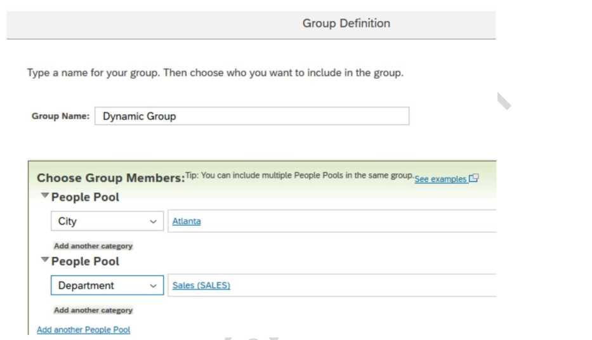Viewport: 592px width, 340px height.
Task: Click the Choose Group Members heading
Action: tap(110, 178)
